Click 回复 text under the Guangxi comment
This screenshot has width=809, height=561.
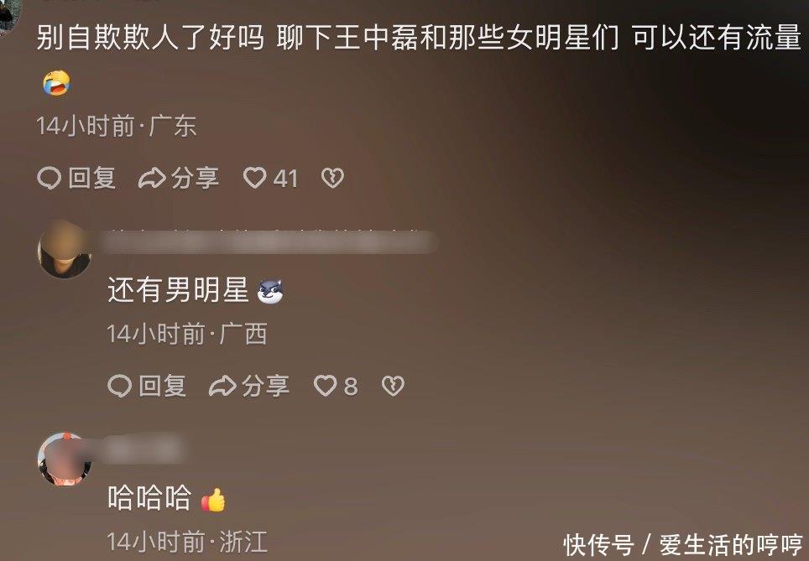point(163,386)
